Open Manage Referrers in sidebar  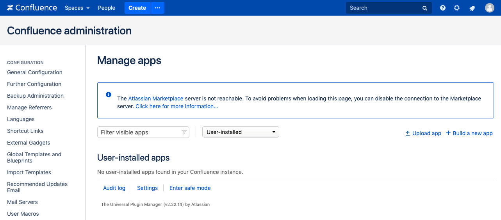click(29, 107)
